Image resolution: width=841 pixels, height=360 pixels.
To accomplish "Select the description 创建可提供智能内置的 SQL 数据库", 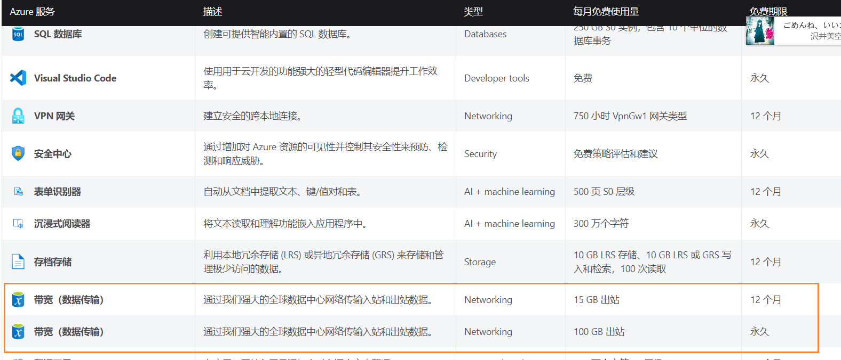I will tap(277, 34).
